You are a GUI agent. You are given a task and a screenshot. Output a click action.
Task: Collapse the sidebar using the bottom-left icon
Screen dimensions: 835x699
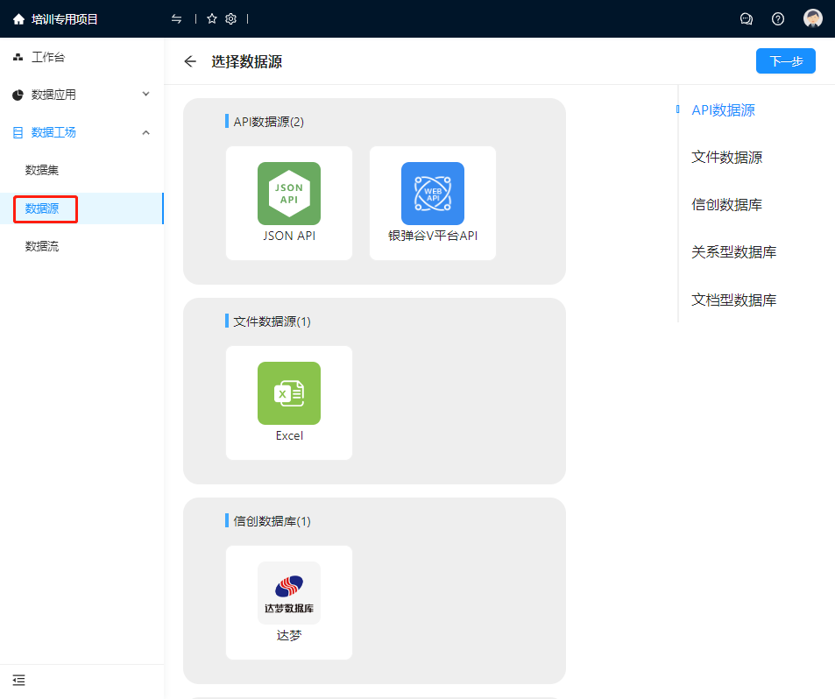click(x=18, y=680)
